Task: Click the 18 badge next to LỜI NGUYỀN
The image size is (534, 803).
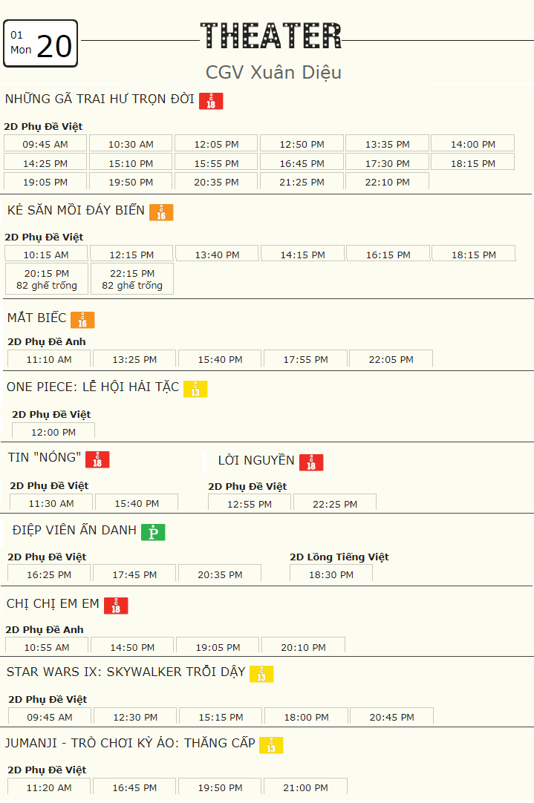Action: click(x=311, y=462)
